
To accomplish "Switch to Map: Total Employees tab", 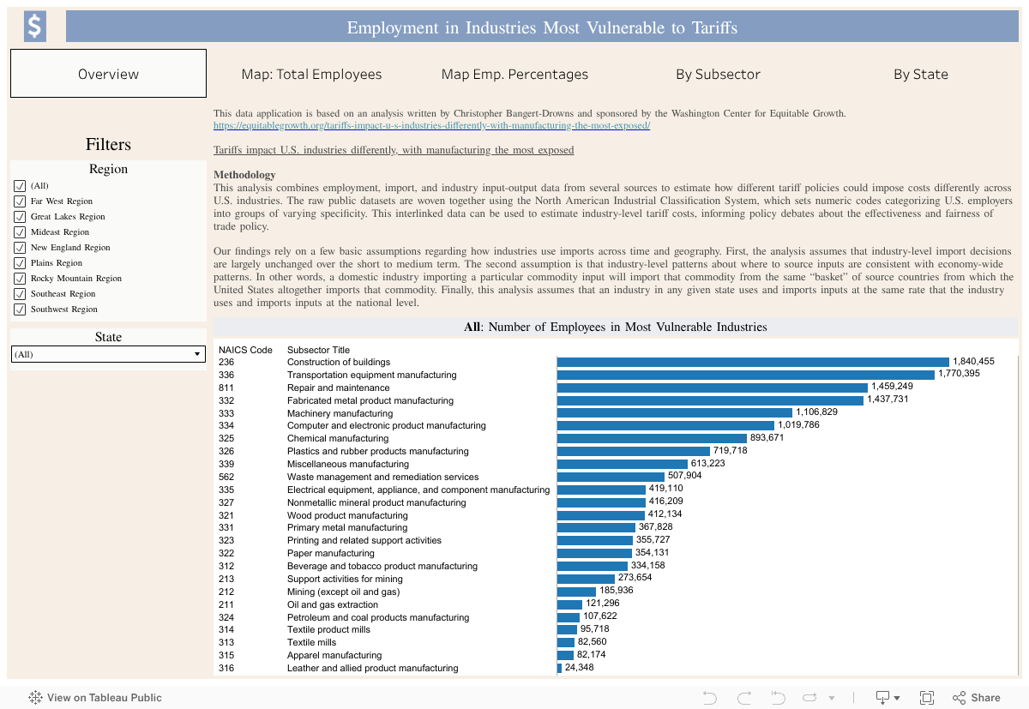I will [x=311, y=74].
